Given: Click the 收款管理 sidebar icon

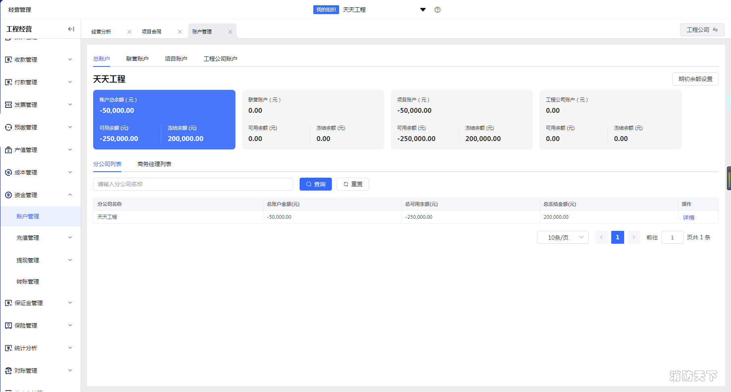Looking at the screenshot, I should tap(8, 60).
